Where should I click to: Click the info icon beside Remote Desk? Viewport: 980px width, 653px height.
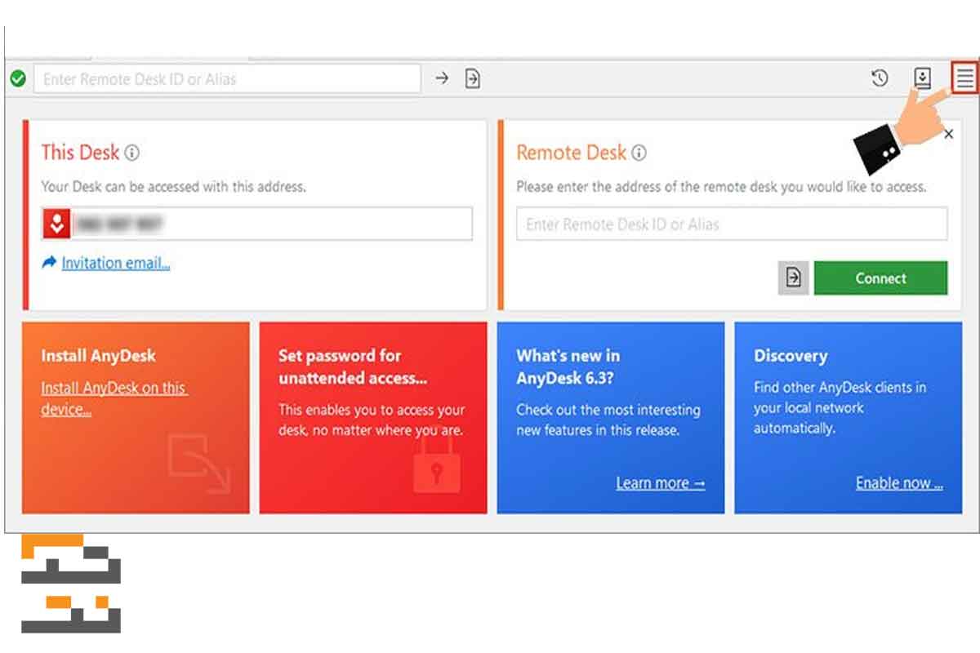(x=639, y=153)
